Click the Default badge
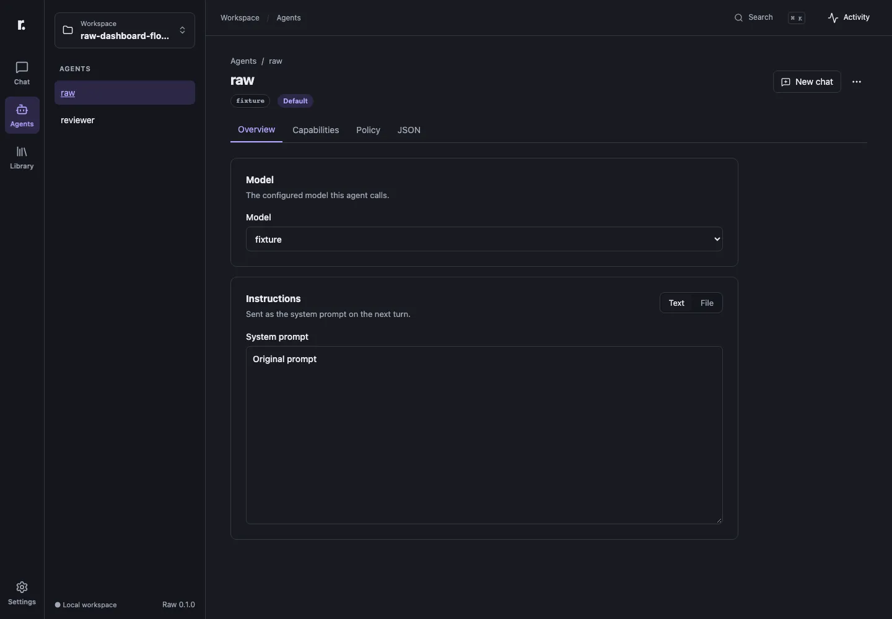892x619 pixels. [x=295, y=101]
